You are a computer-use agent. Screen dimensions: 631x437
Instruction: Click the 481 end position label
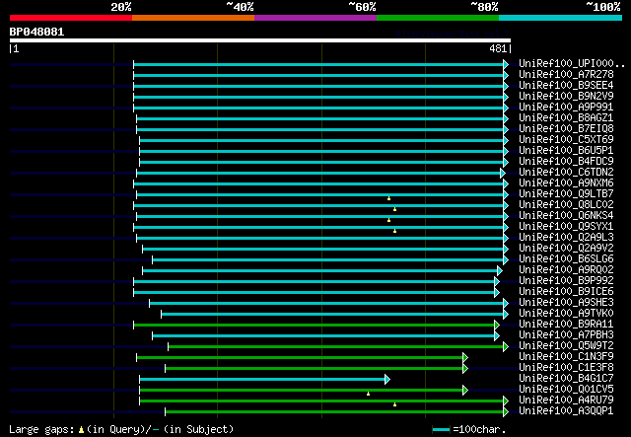(498, 48)
